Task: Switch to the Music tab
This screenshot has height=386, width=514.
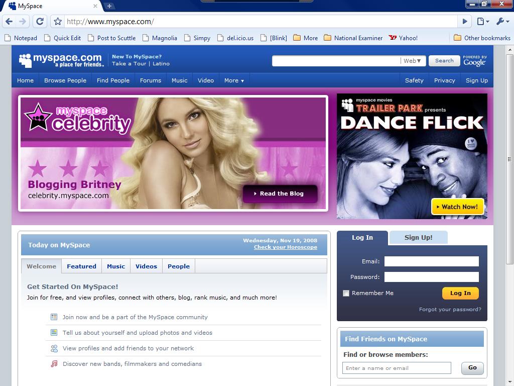Action: click(x=116, y=266)
